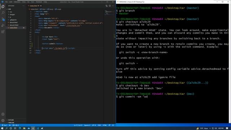This screenshot has height=130, width=231.
Task: Open the Run menu in VS Code
Action: pos(32,2)
